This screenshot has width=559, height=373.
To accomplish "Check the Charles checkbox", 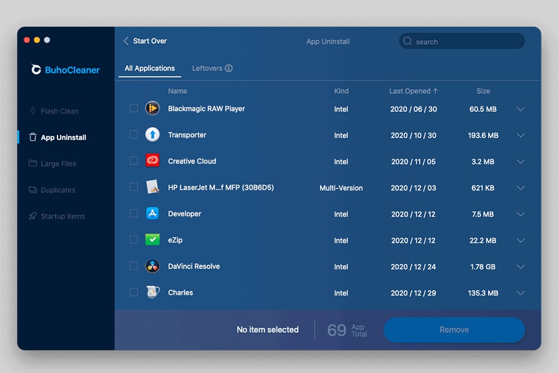I will coord(134,292).
